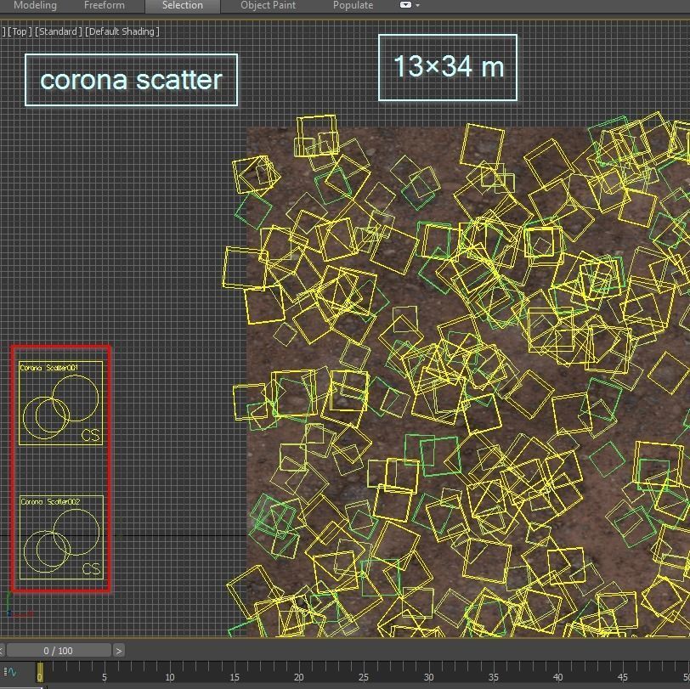Expand the ribbon display options arrow
Viewport: 690px width, 689px height.
click(417, 6)
